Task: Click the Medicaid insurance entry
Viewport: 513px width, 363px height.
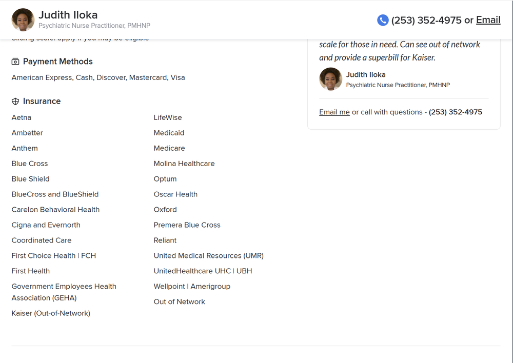Action: click(169, 133)
